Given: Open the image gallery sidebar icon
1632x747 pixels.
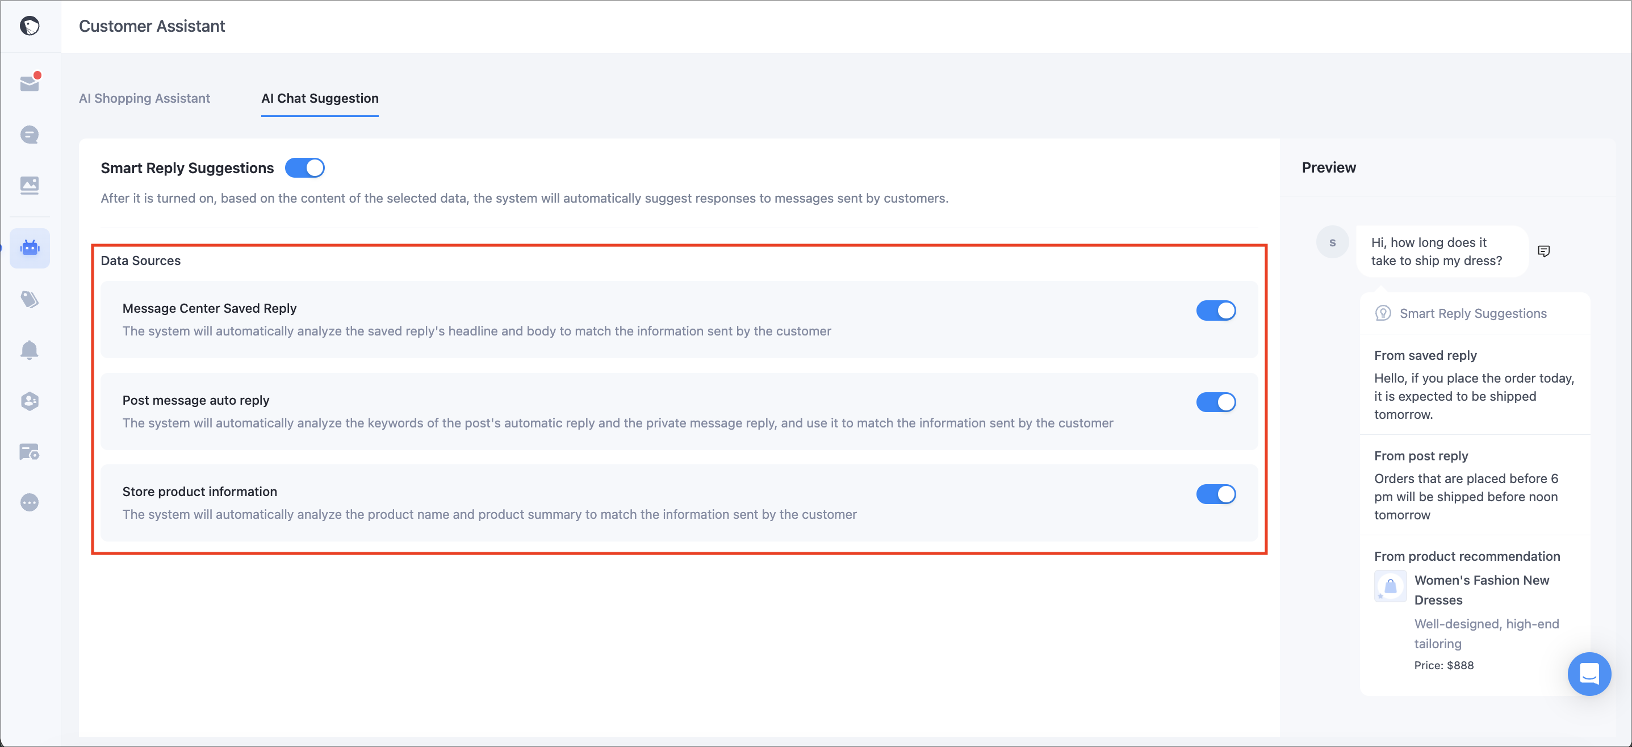Looking at the screenshot, I should click(30, 185).
